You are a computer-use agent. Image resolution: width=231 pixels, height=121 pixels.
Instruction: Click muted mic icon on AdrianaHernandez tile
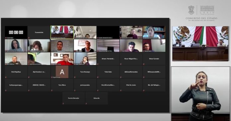[x=121, y=77]
